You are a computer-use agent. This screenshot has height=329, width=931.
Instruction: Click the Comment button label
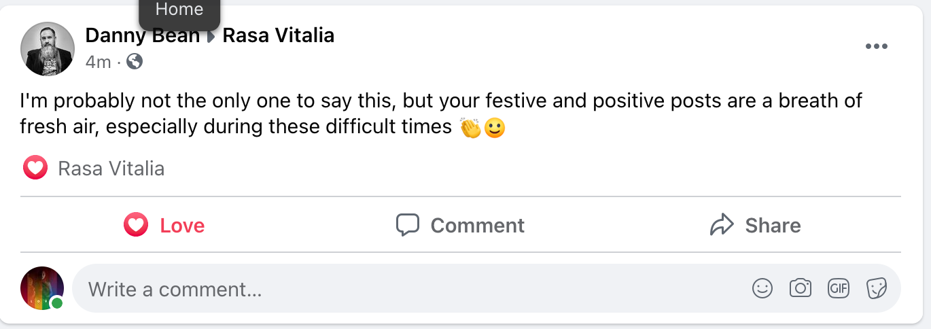click(x=477, y=225)
